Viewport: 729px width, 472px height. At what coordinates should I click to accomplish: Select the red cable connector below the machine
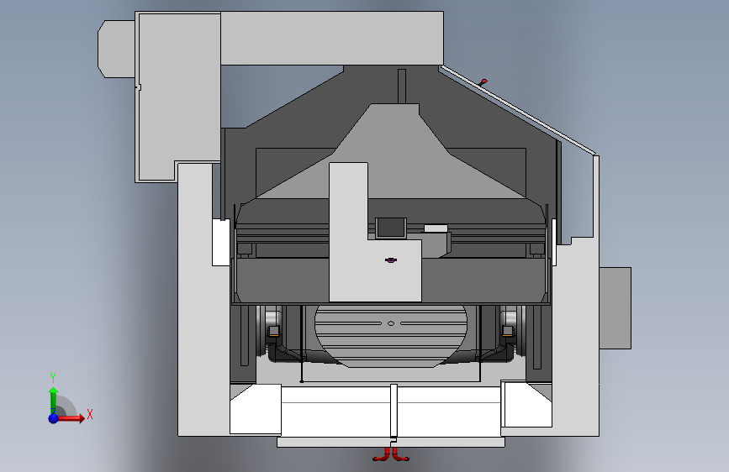tap(391, 454)
